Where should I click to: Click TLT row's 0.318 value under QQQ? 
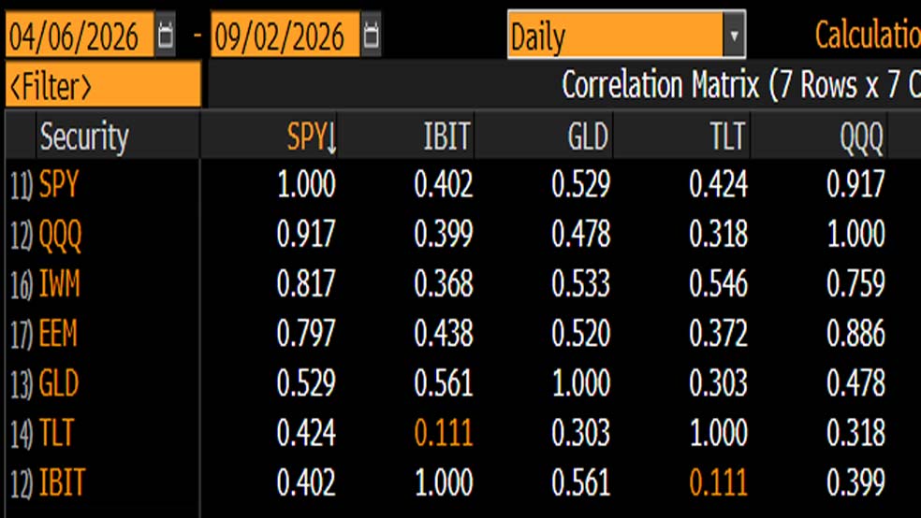(x=855, y=433)
